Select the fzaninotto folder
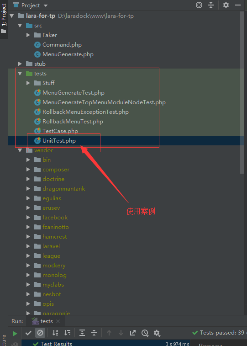The width and height of the screenshot is (247, 346). (x=56, y=227)
